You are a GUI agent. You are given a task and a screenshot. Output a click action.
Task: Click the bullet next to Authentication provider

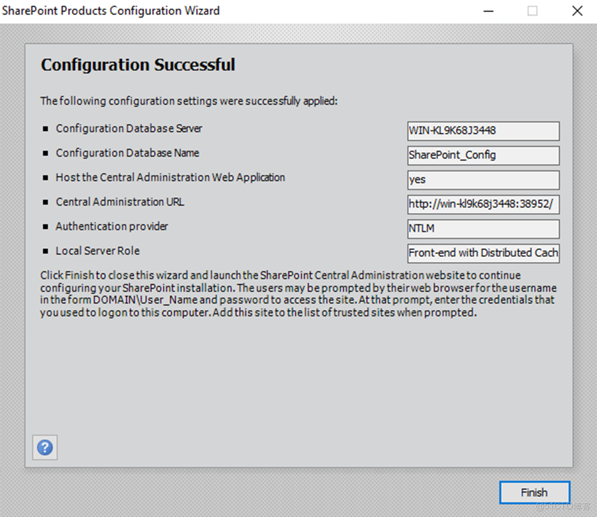tap(46, 227)
